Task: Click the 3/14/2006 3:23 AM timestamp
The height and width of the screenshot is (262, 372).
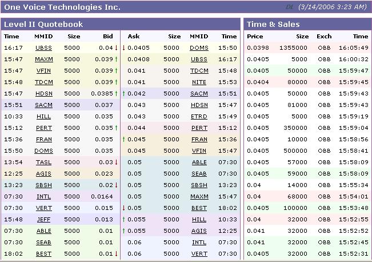Action: tap(333, 7)
